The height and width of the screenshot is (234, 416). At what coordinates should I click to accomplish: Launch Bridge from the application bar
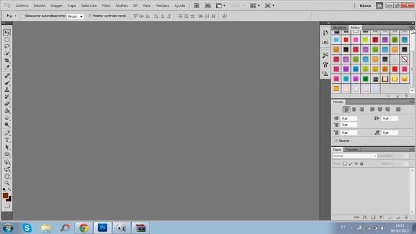click(x=196, y=6)
